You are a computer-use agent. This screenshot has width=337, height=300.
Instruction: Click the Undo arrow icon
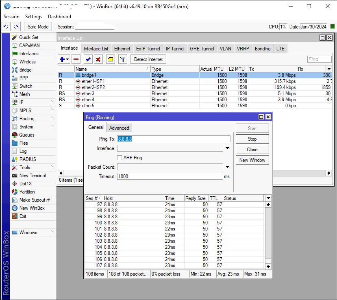pos(6,27)
